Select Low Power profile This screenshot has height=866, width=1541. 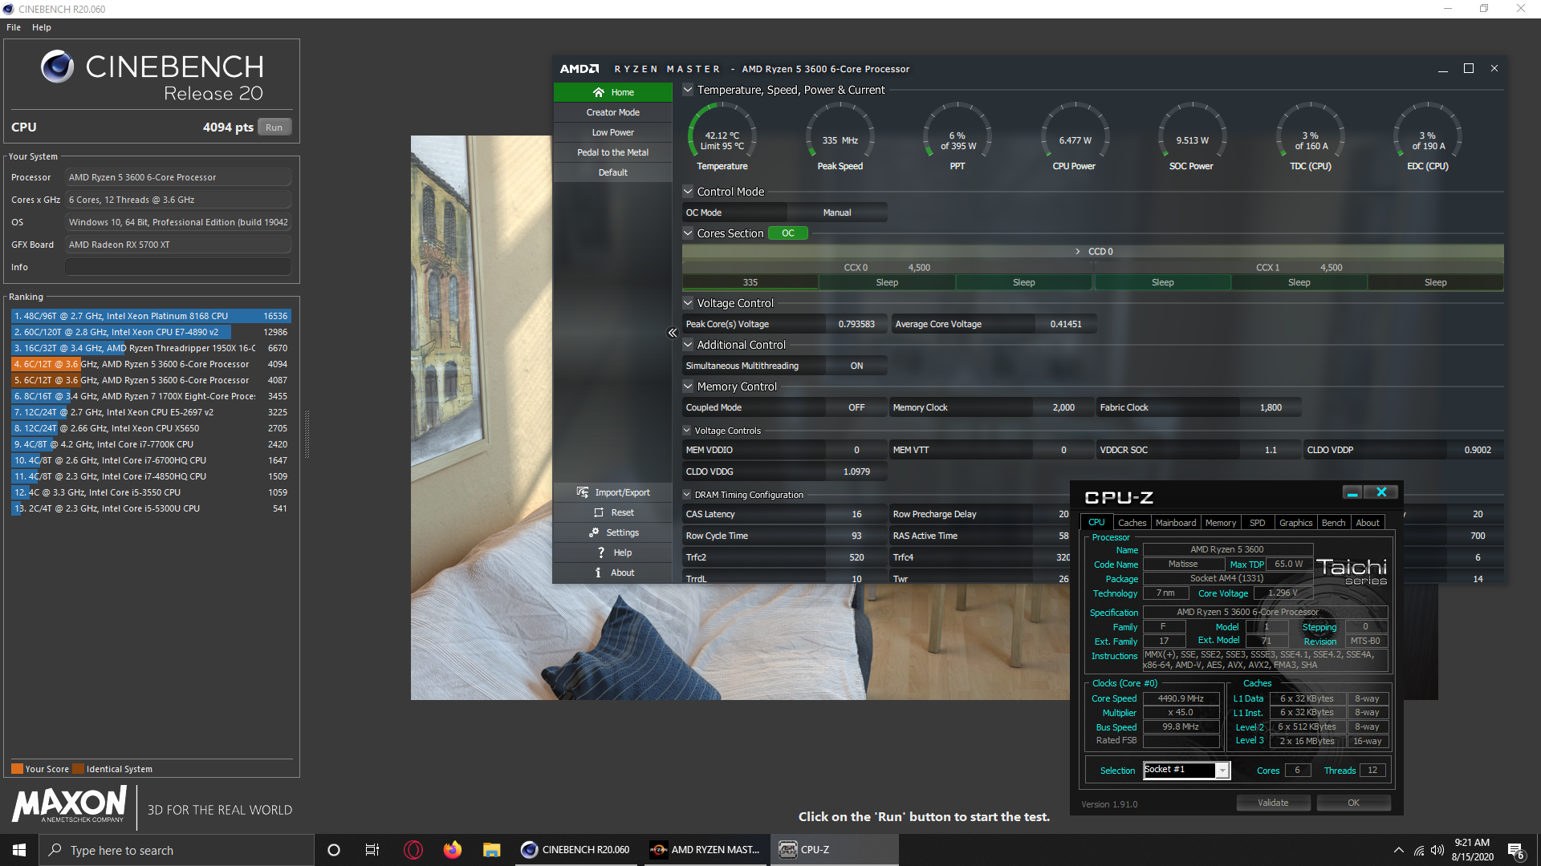pos(612,132)
